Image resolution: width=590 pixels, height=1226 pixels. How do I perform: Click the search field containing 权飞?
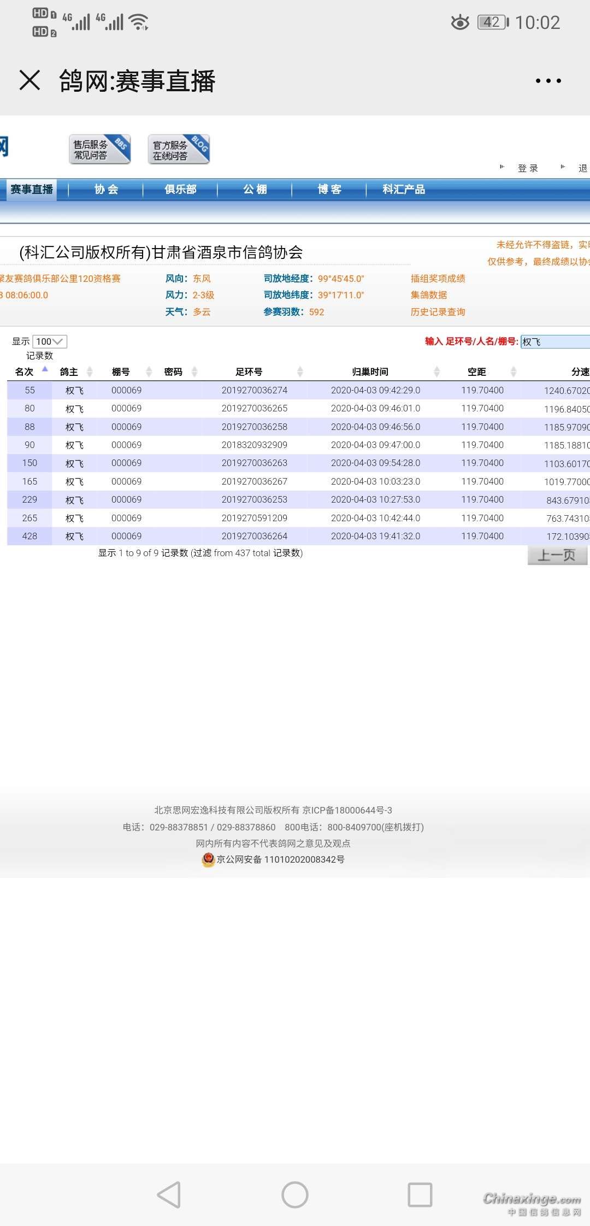pyautogui.click(x=554, y=342)
